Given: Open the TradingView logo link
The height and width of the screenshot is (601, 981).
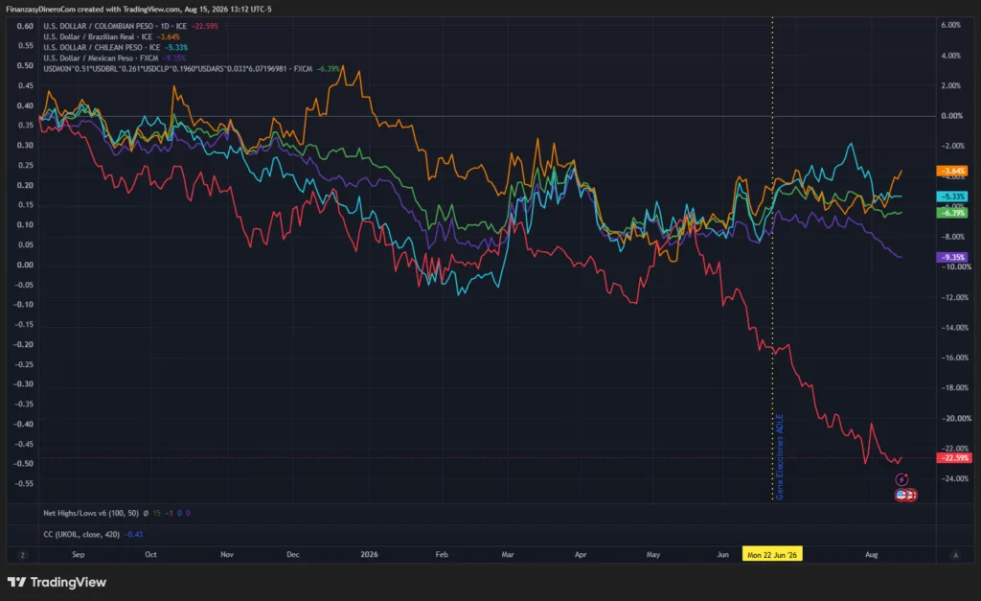Looking at the screenshot, I should click(x=57, y=582).
